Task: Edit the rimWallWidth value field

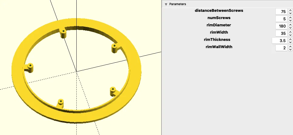Action: 281,48
